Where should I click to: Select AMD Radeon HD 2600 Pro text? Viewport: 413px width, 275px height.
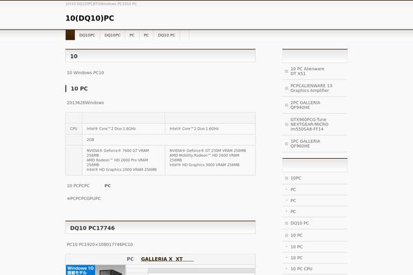point(117,162)
